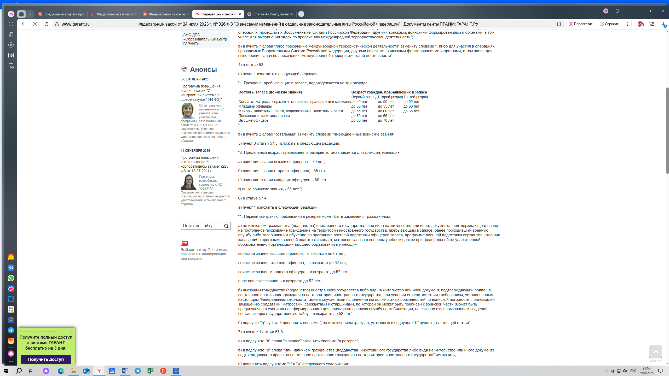This screenshot has width=669, height=376.
Task: Click the 'Анонсы' section heading
Action: point(203,69)
